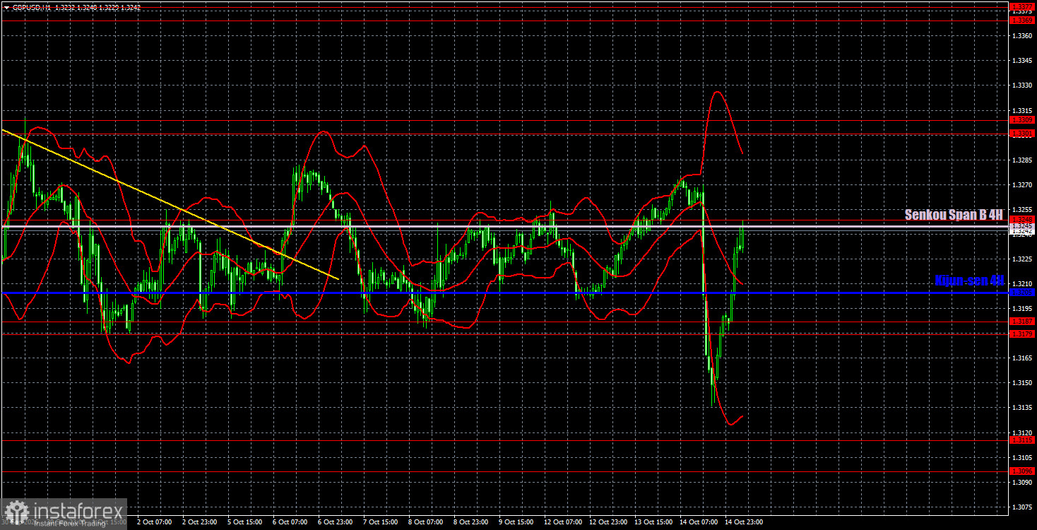Screen dimensions: 1037x530
Task: Click the 12 Oct 07:00 time label
Action: click(x=562, y=522)
